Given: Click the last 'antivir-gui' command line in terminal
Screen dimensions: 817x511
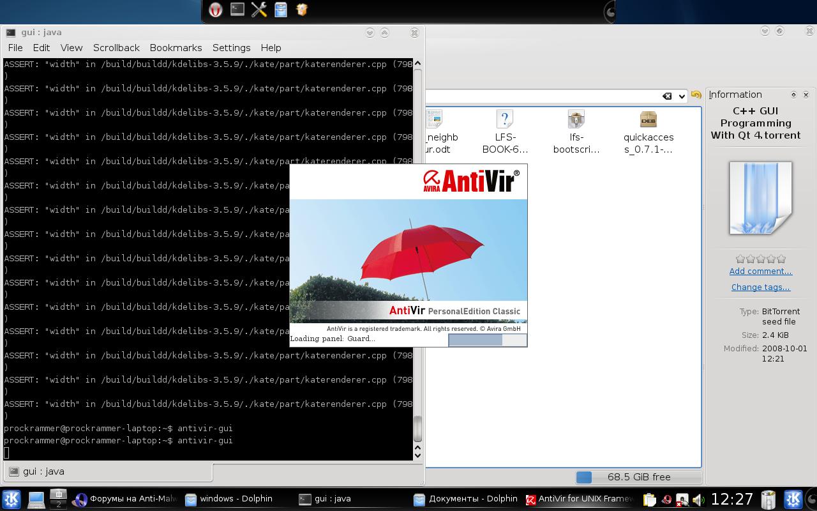Looking at the screenshot, I should click(x=118, y=441).
